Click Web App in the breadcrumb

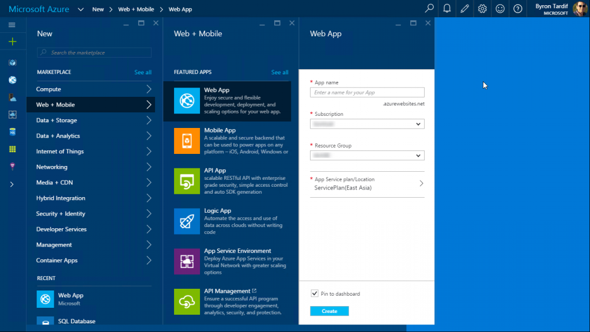[x=180, y=9]
